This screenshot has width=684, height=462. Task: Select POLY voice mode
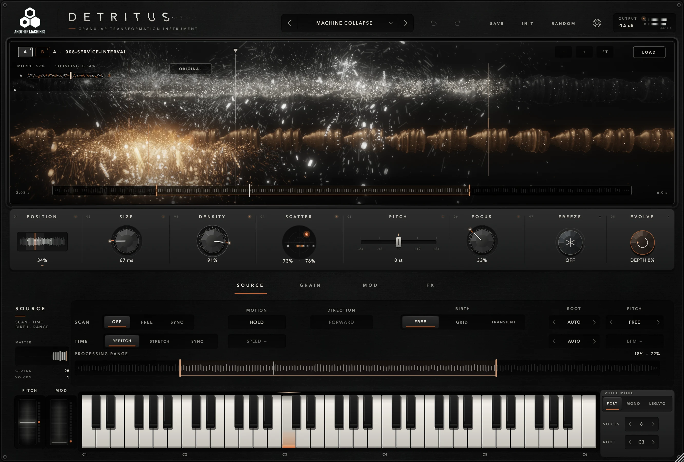[612, 403]
